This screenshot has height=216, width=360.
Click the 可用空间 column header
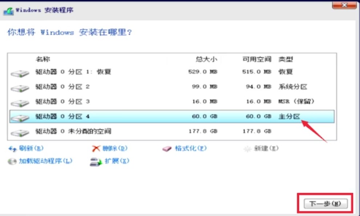click(x=257, y=59)
